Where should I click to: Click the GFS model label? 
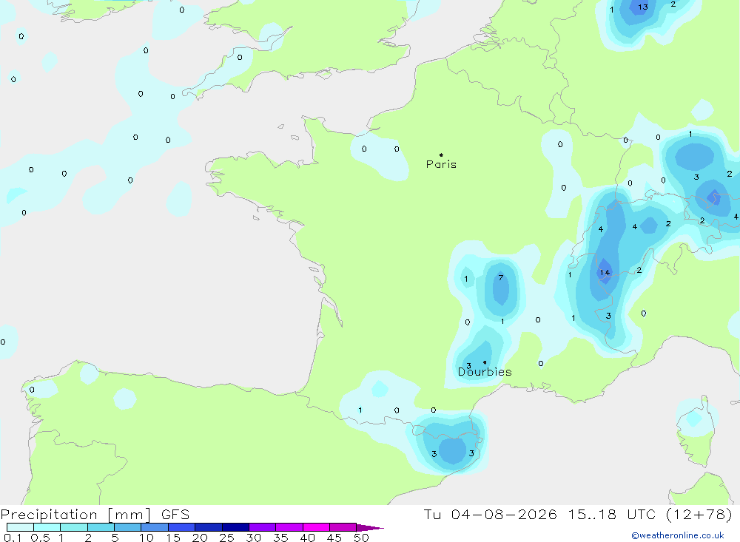tap(175, 515)
